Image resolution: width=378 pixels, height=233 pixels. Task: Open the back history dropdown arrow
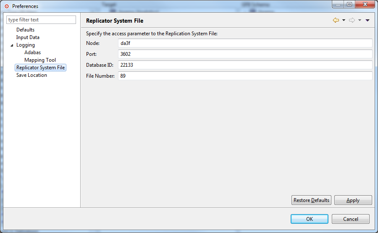(x=344, y=20)
